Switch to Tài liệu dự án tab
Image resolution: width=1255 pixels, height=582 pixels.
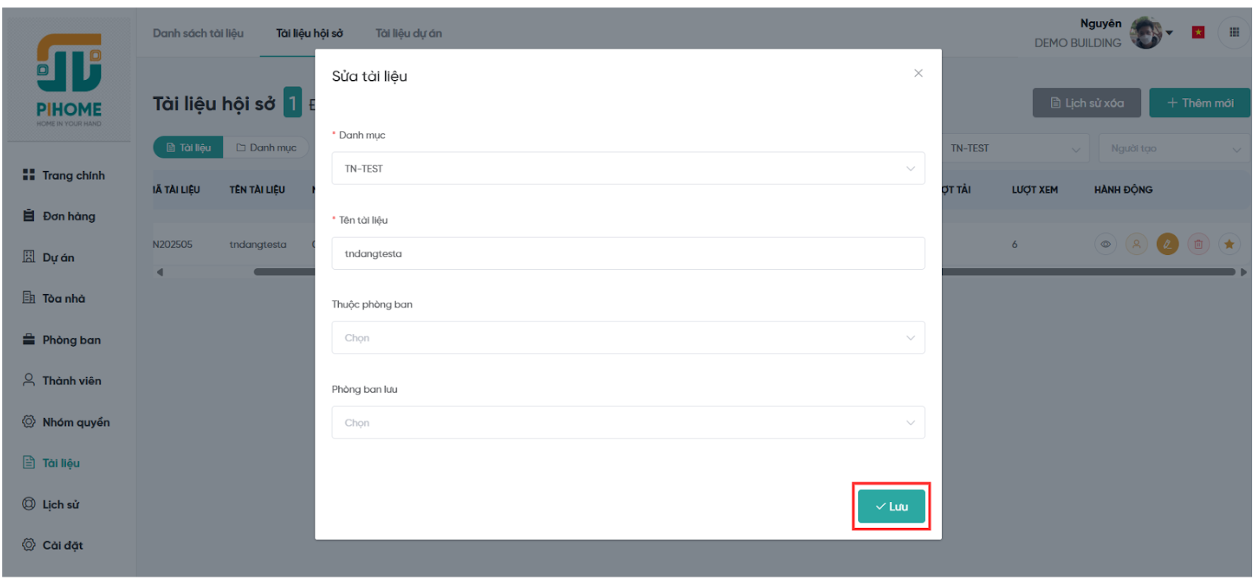(408, 33)
